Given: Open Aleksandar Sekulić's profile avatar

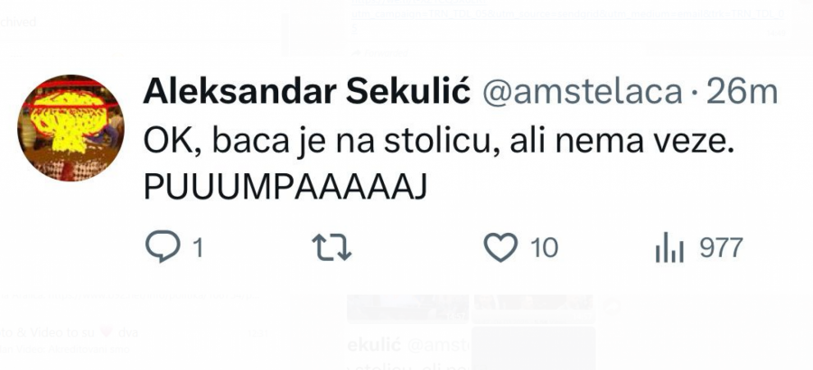Looking at the screenshot, I should pyautogui.click(x=71, y=127).
